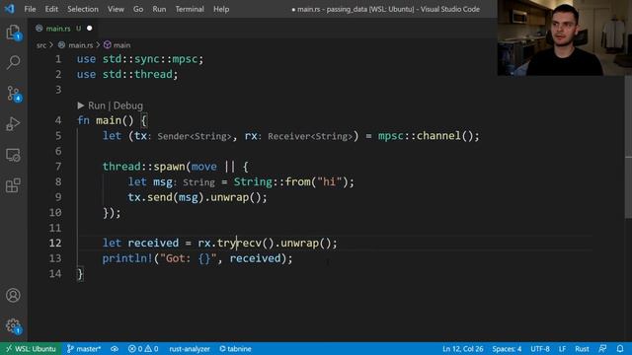This screenshot has width=632, height=355.
Task: Click 'use std::sync::mpsc;' on line 1
Action: (x=140, y=59)
